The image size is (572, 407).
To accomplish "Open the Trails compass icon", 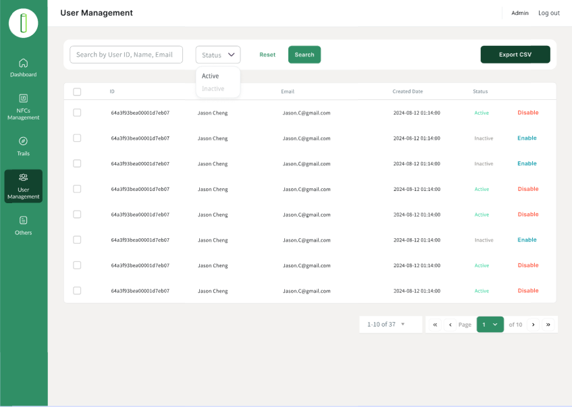I will tap(24, 141).
